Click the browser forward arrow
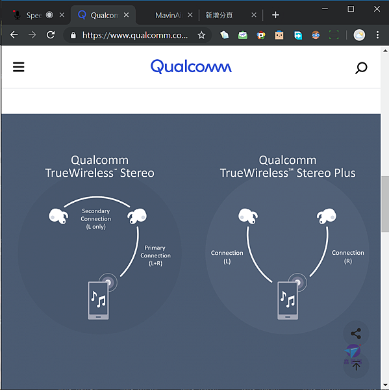389x390 pixels. [32, 35]
